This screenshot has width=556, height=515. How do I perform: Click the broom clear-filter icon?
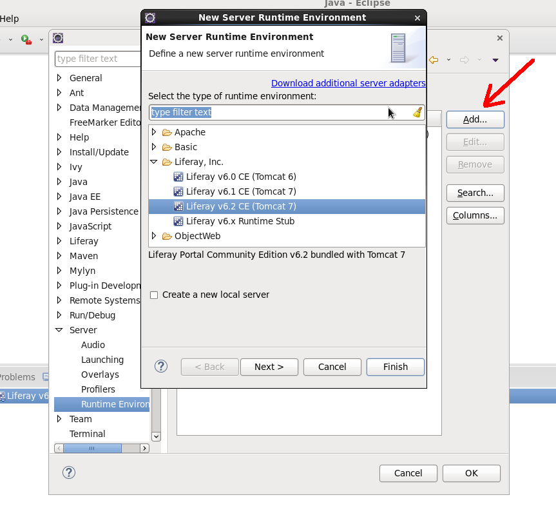click(417, 112)
